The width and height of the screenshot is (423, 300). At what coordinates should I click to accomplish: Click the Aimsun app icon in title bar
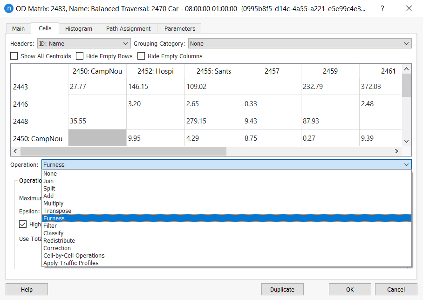click(8, 8)
